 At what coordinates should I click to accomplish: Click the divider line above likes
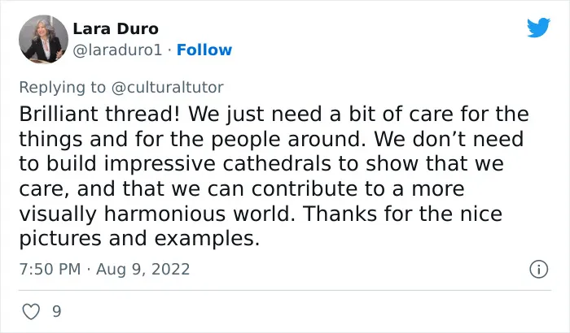(285, 290)
